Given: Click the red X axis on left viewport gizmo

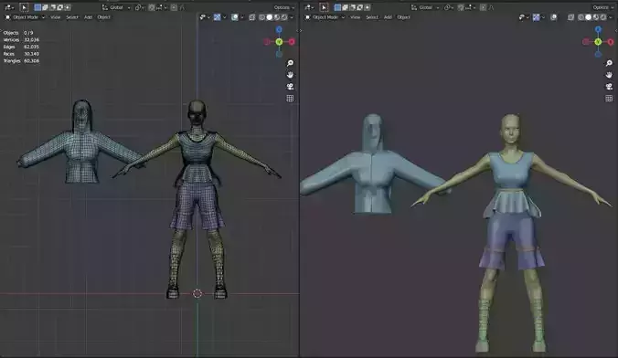Looking at the screenshot, I should (x=292, y=42).
